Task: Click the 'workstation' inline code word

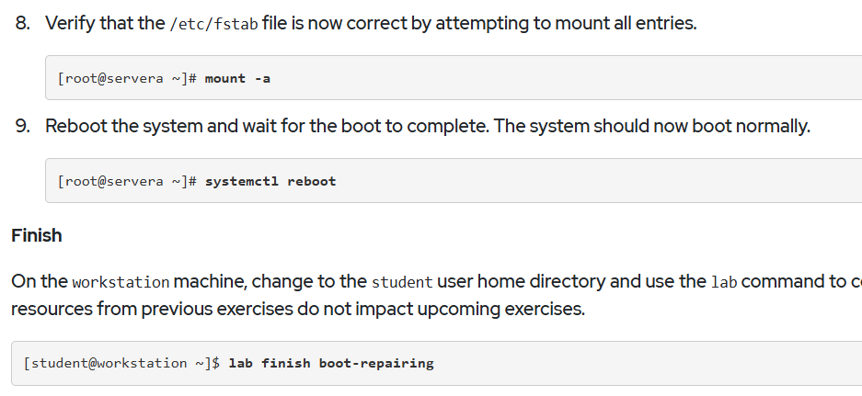Action: [x=121, y=282]
